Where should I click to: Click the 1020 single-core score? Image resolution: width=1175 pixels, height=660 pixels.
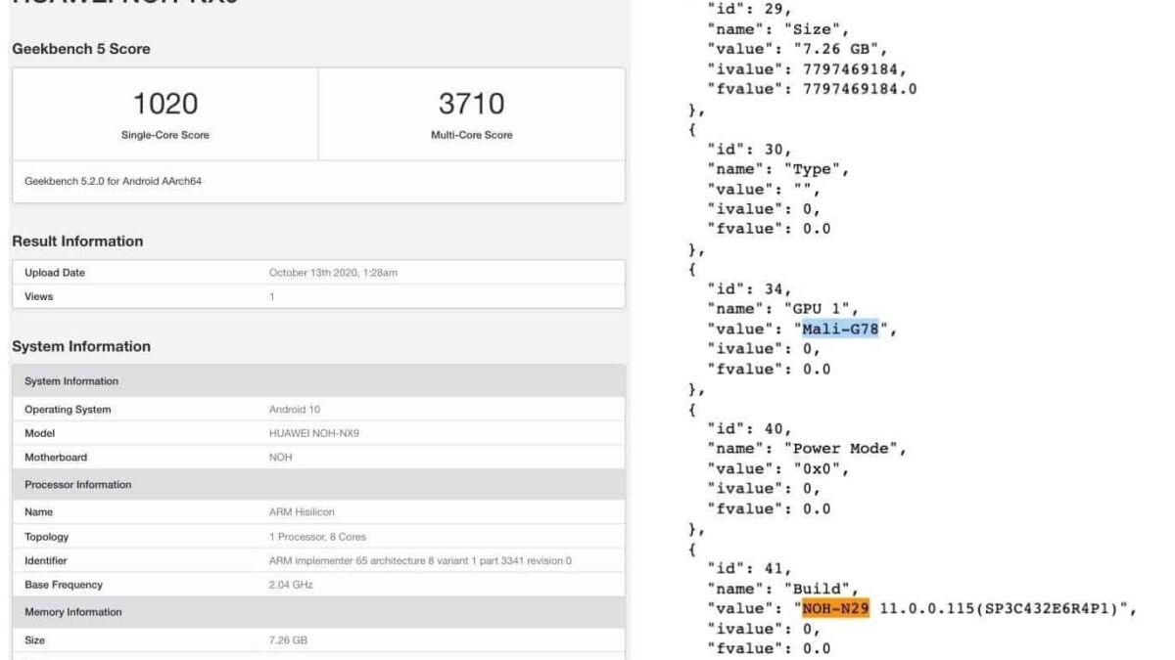tap(164, 104)
